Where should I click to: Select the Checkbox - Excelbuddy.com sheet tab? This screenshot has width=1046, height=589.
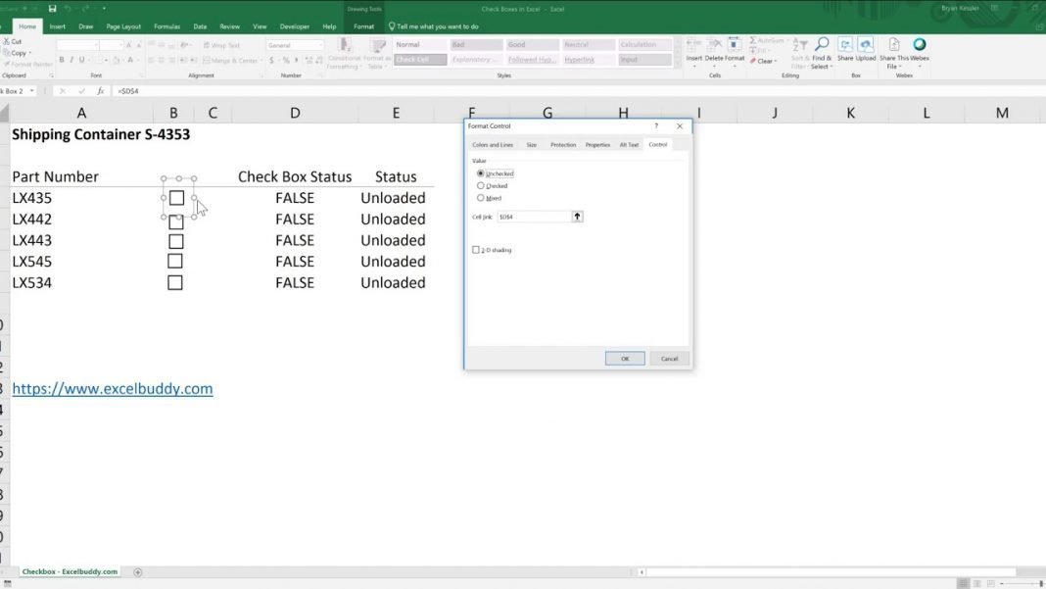[x=70, y=571]
